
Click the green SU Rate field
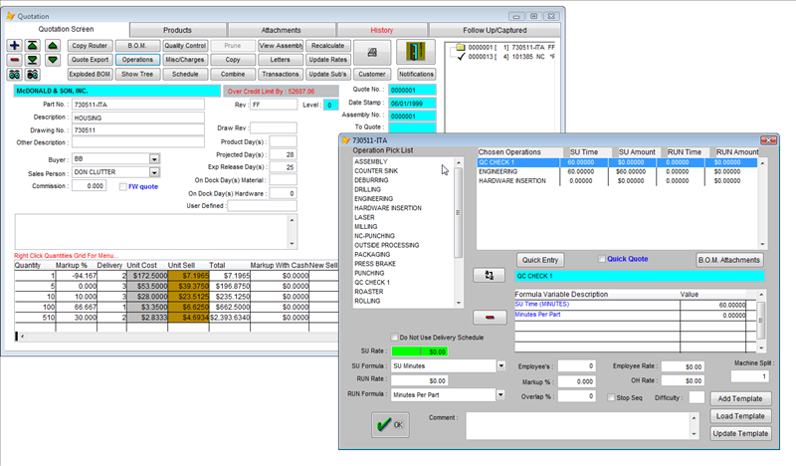pos(418,351)
